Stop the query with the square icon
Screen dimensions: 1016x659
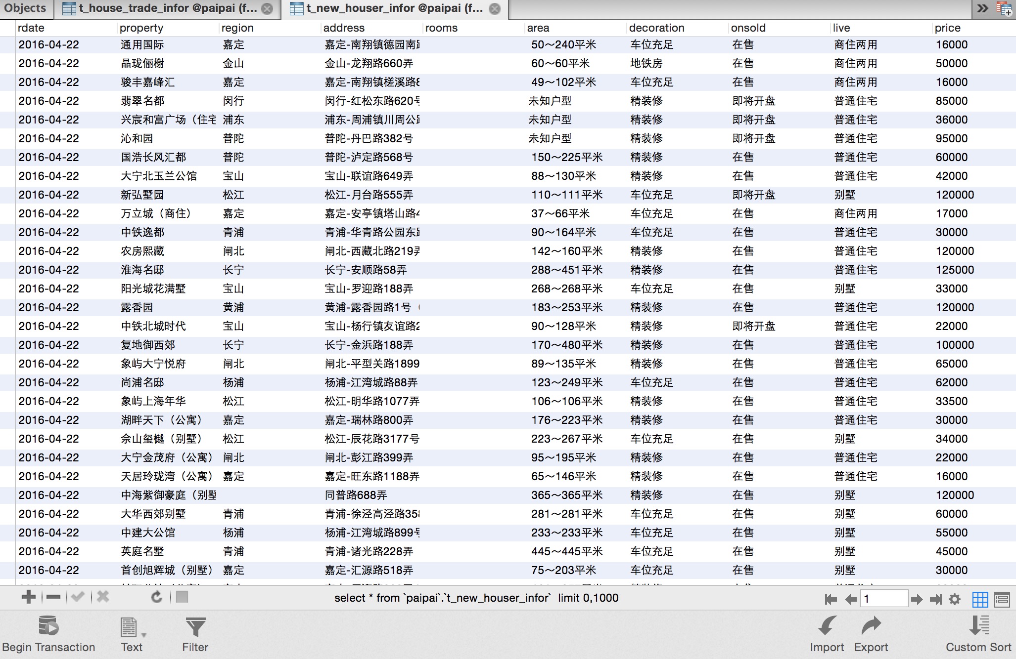point(182,597)
